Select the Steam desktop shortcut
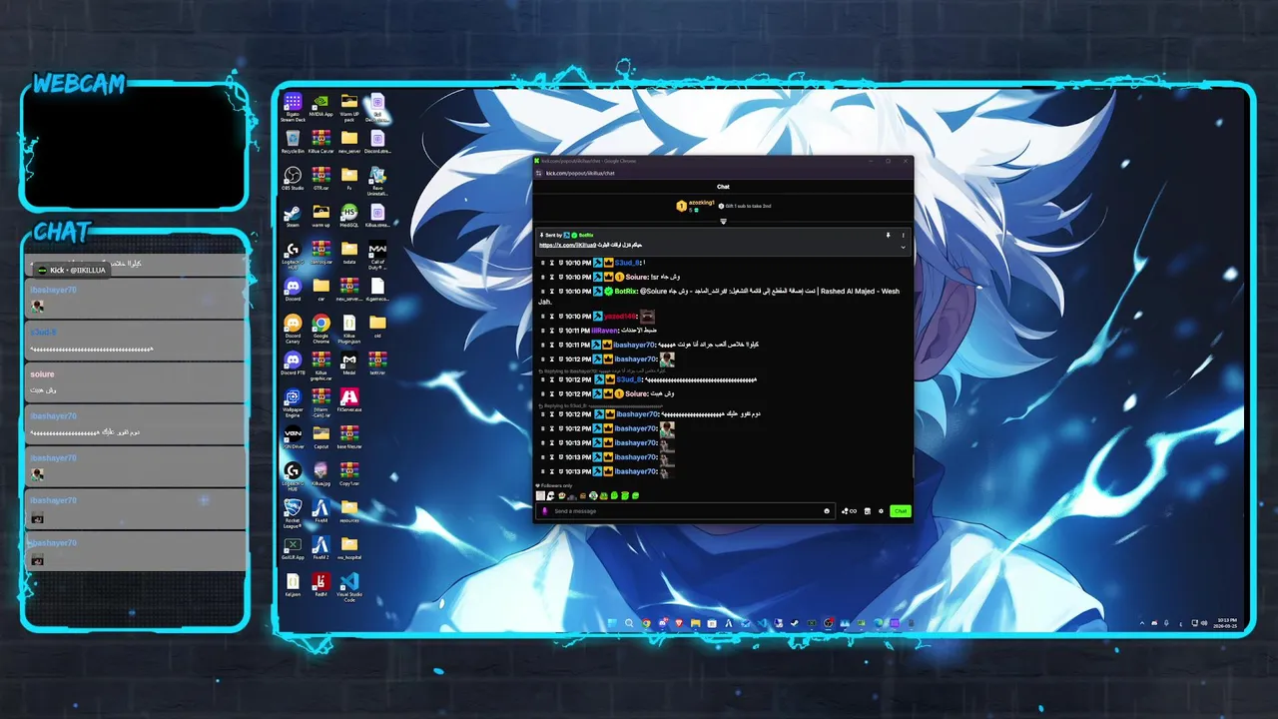This screenshot has width=1278, height=719. pyautogui.click(x=293, y=216)
